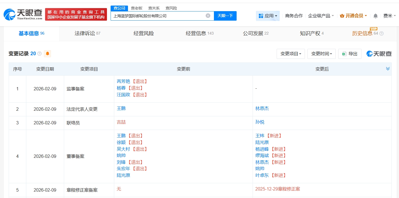This screenshot has height=198, width=399.
Task: Open the 企业级产品 dropdown menu
Action: 321,16
